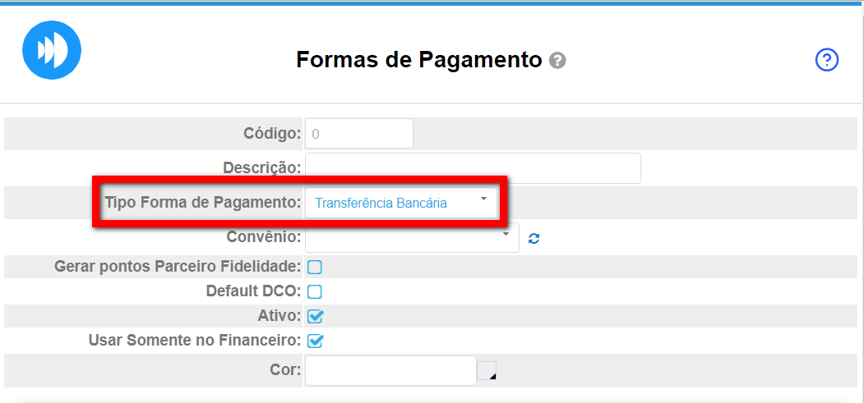Focus the Descrição text field

[473, 167]
